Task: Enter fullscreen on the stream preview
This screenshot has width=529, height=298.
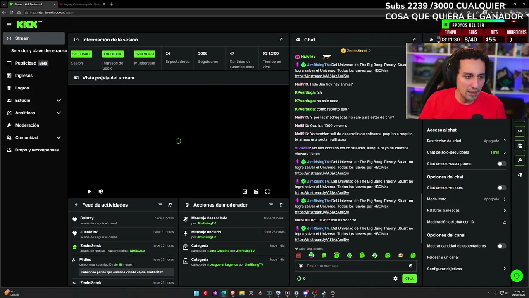Action: [267, 192]
